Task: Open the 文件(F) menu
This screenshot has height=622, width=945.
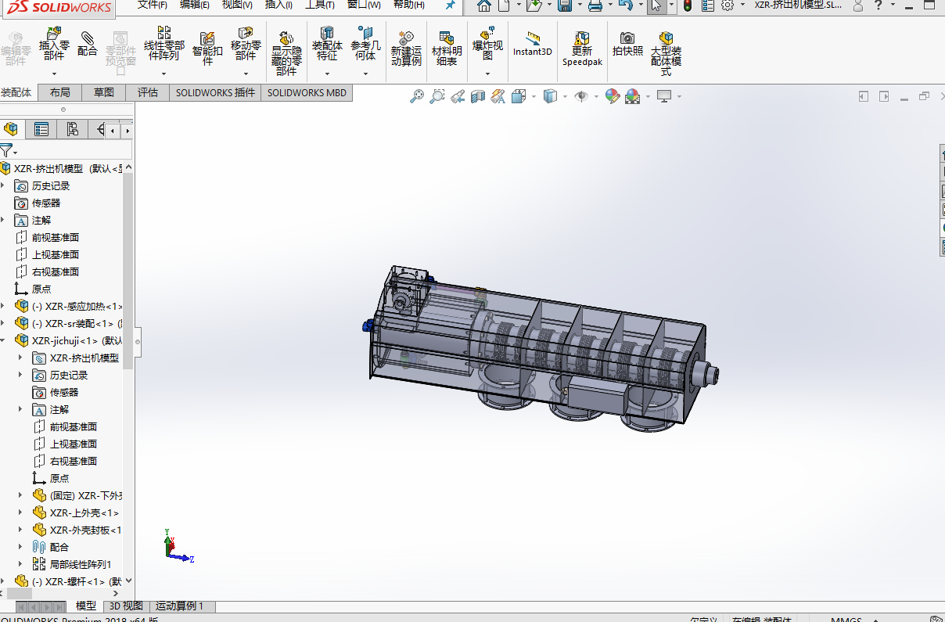Action: [153, 5]
